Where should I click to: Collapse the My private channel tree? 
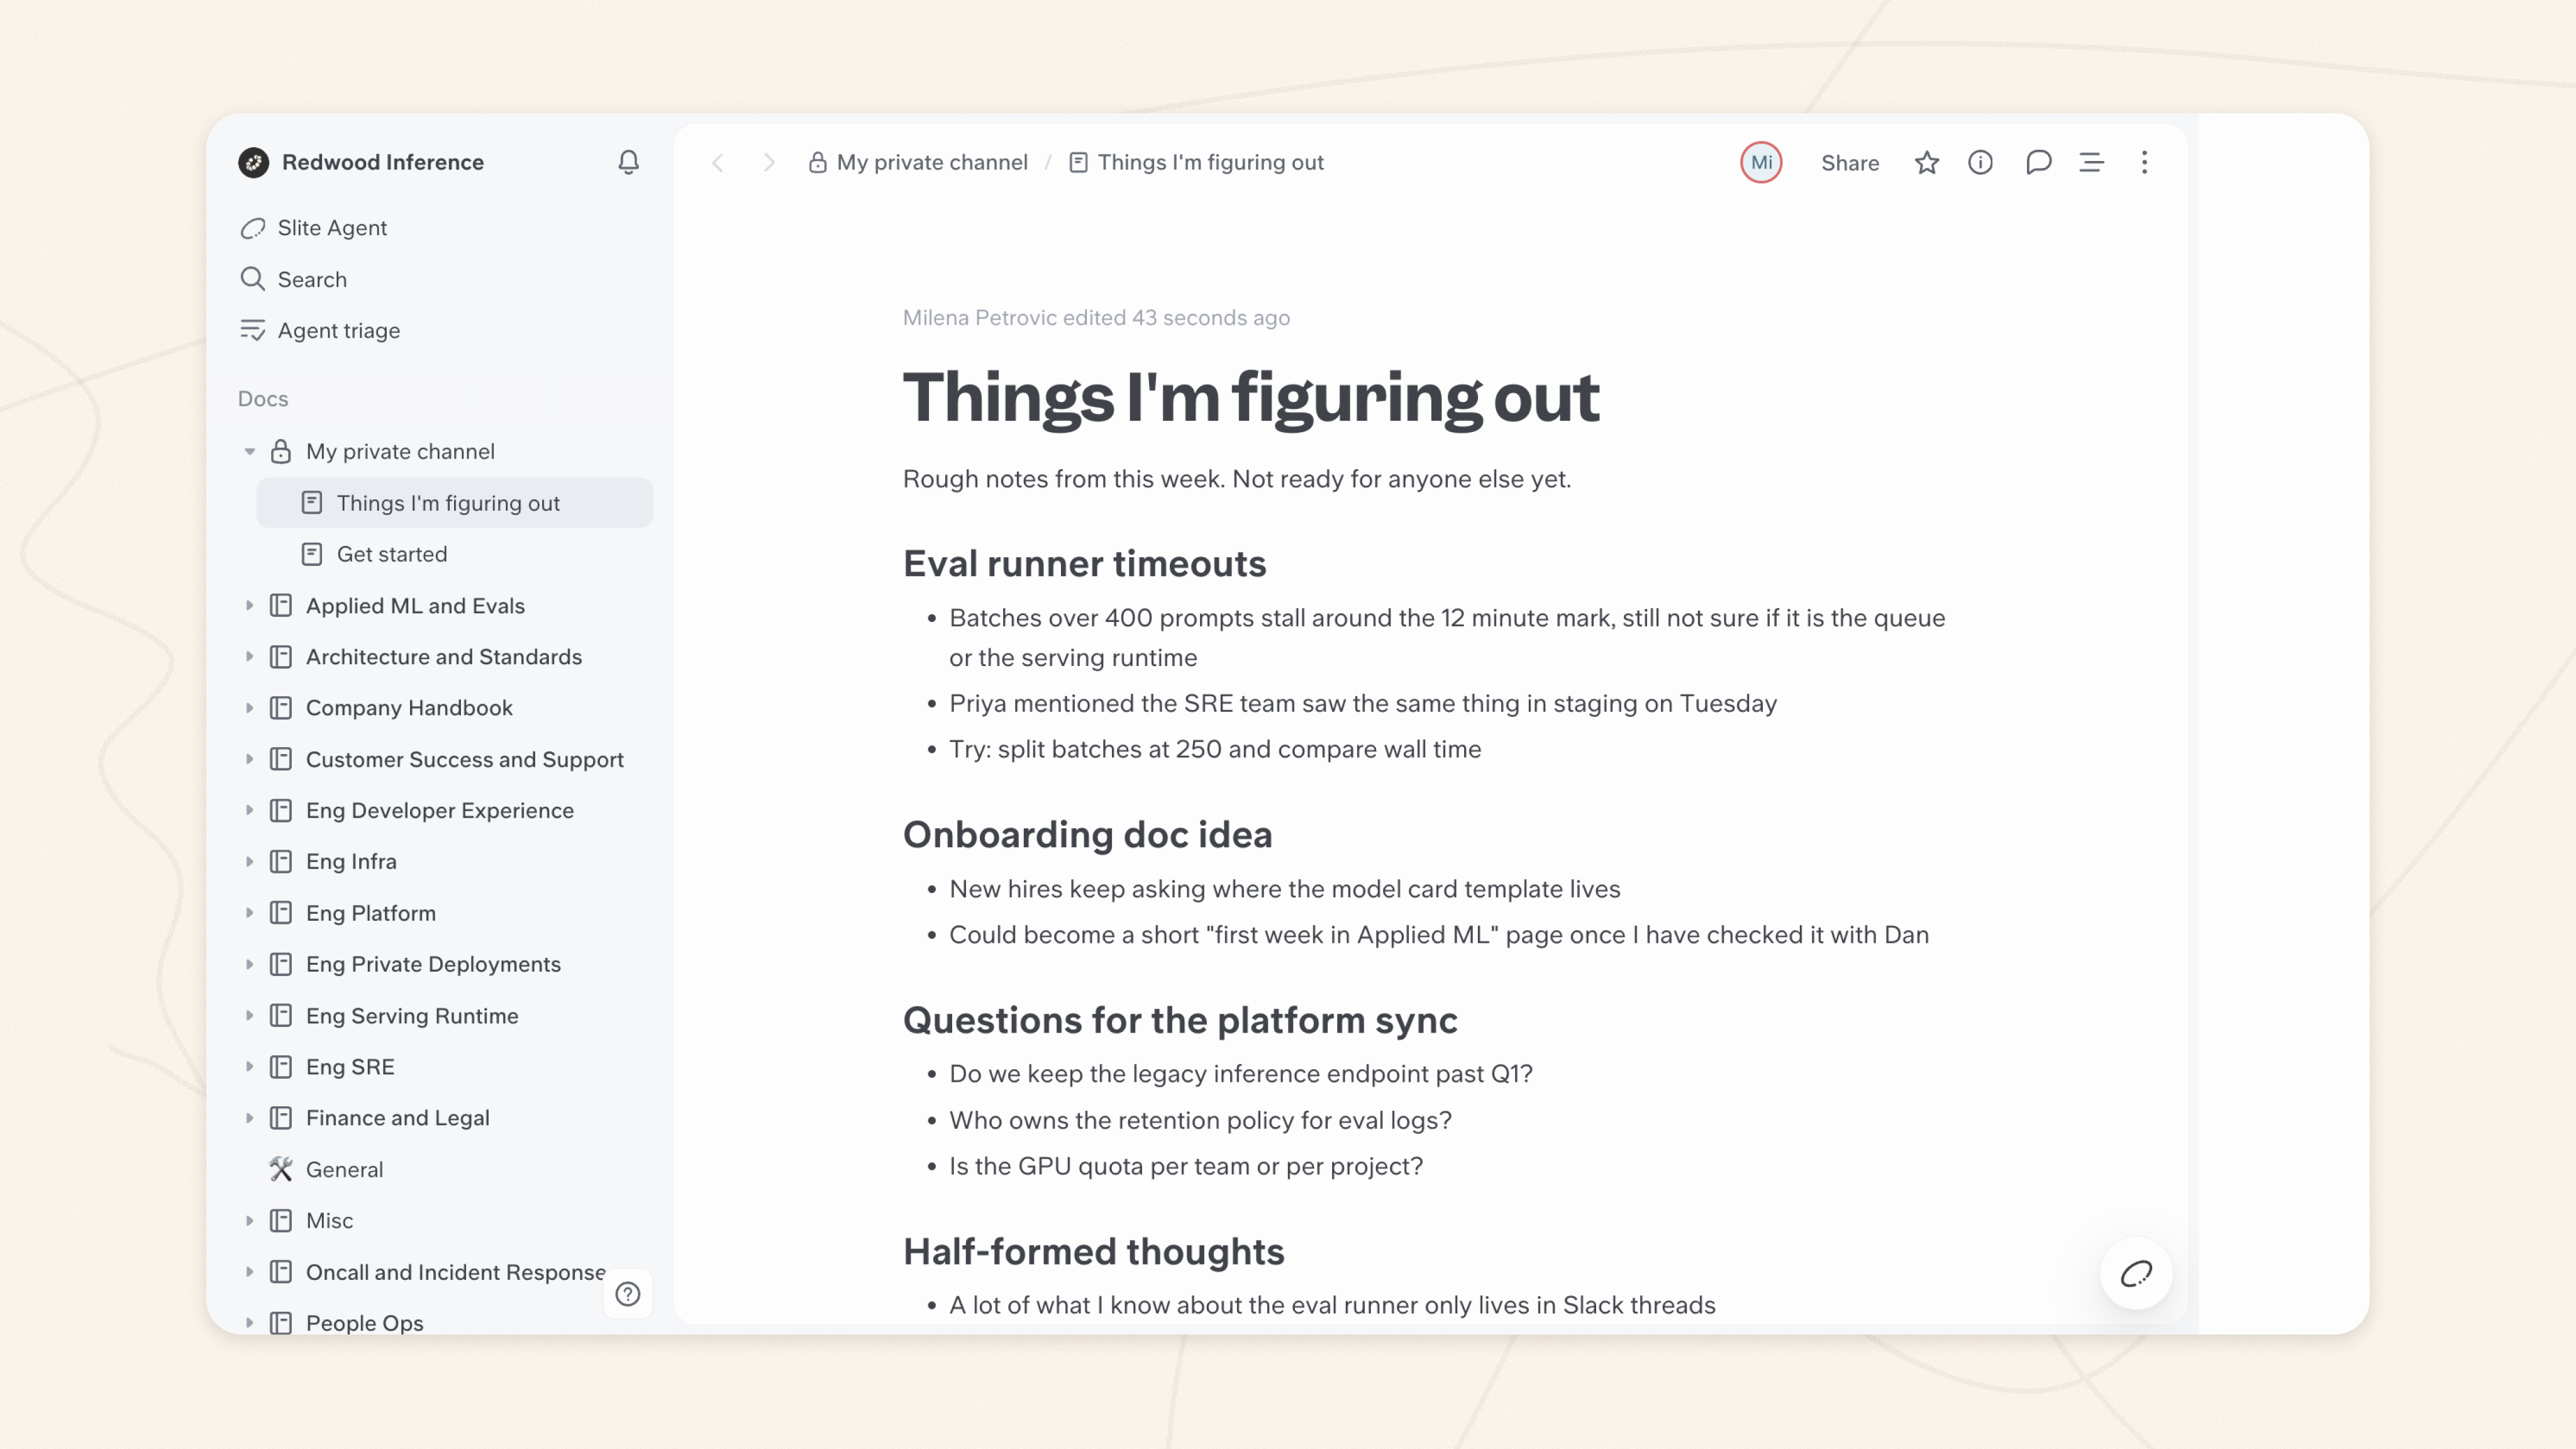pos(249,451)
